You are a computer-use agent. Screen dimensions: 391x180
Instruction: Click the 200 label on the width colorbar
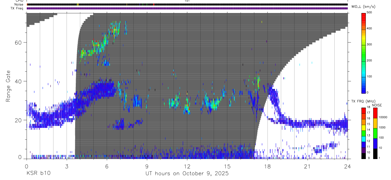click(369, 60)
